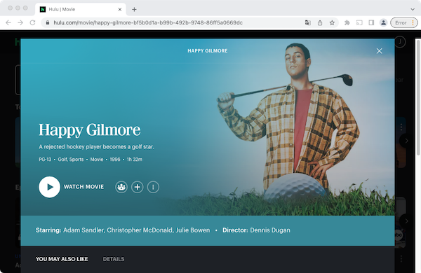This screenshot has width=421, height=273.
Task: Go back with the browser back arrow
Action: click(x=8, y=23)
